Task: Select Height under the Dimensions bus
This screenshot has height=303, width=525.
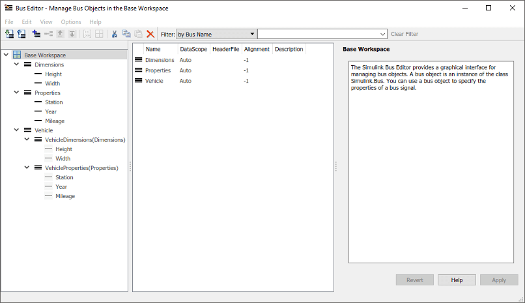Action: pos(53,74)
